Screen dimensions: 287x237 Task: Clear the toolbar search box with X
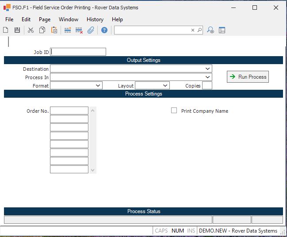pos(193,30)
